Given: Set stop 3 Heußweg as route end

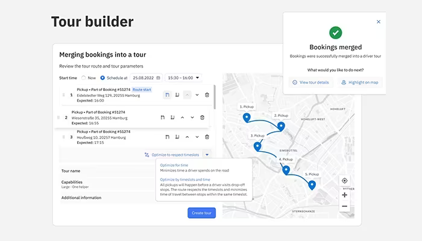Looking at the screenshot, I should [177, 137].
